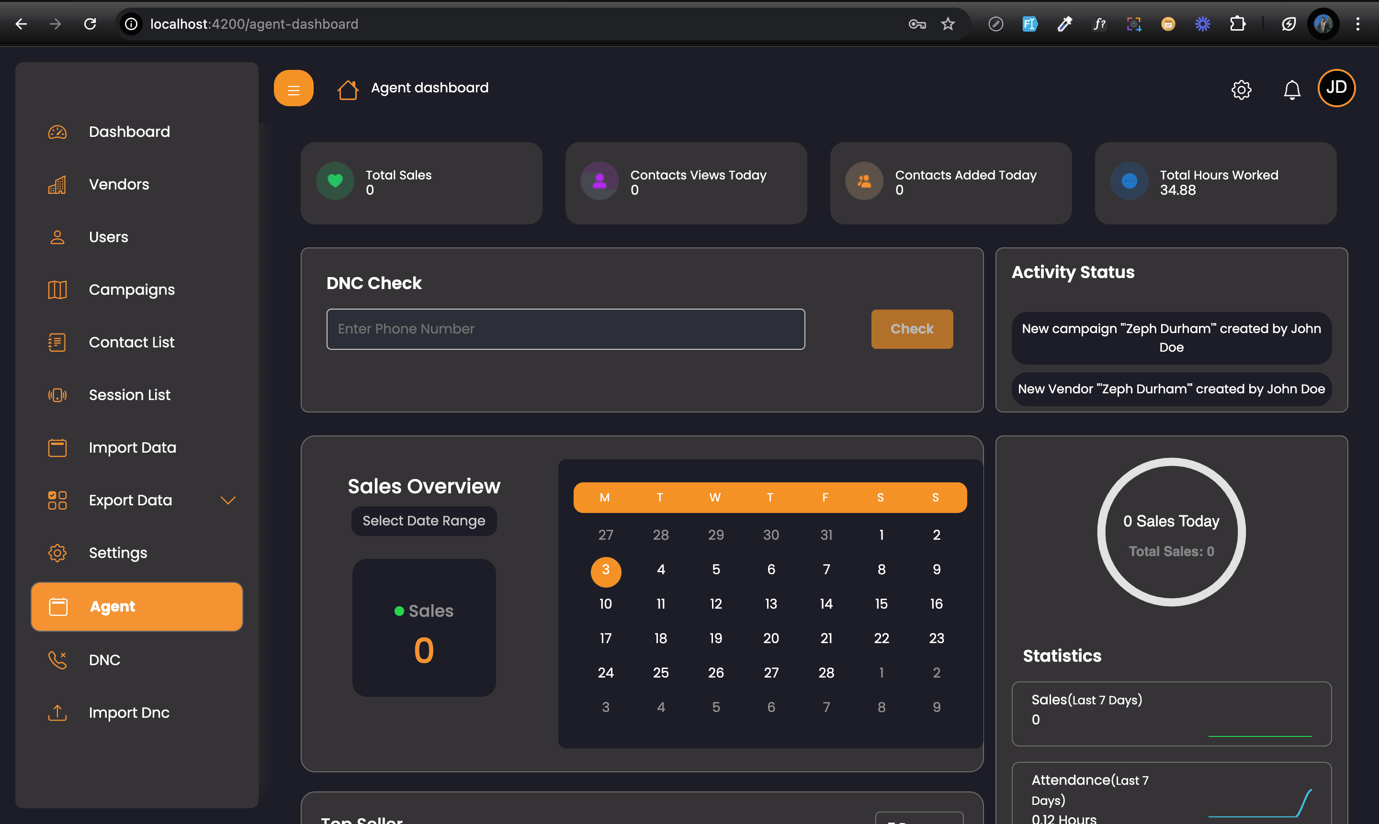Open the DNC phone icon in sidebar
This screenshot has width=1379, height=824.
pos(57,660)
